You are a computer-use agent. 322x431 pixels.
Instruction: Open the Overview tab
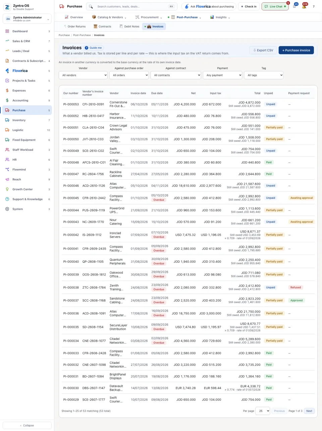(x=74, y=17)
